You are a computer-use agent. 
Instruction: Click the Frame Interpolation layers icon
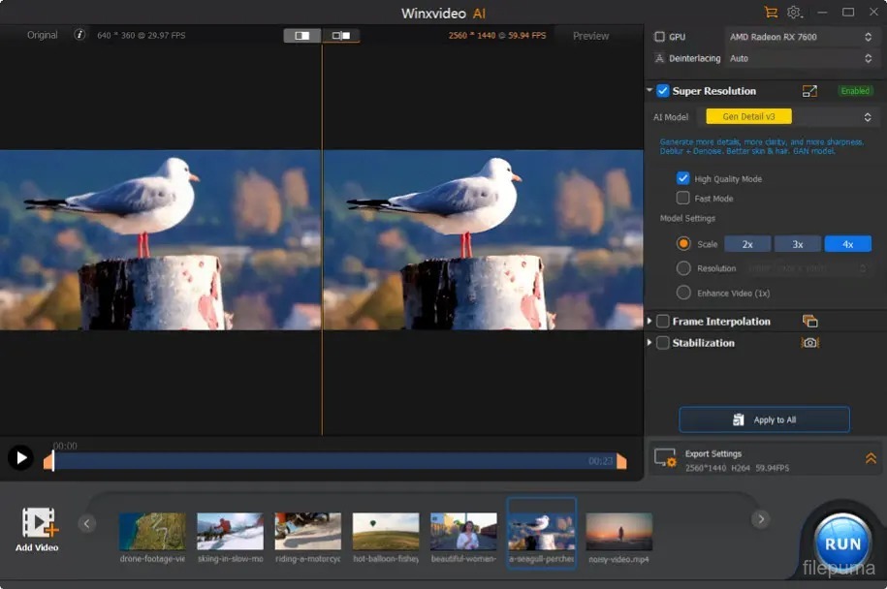[809, 322]
